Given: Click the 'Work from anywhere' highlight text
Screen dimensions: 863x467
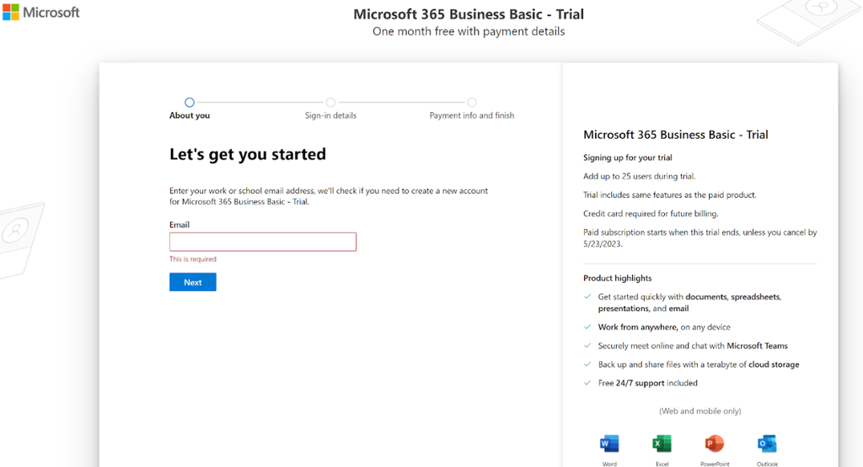Looking at the screenshot, I should pyautogui.click(x=664, y=326).
